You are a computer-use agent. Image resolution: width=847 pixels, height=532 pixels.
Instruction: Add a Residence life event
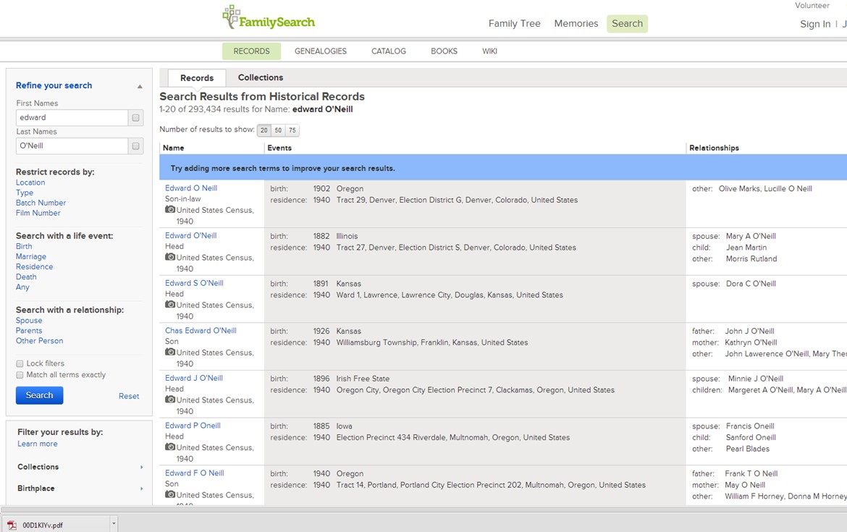(x=34, y=267)
